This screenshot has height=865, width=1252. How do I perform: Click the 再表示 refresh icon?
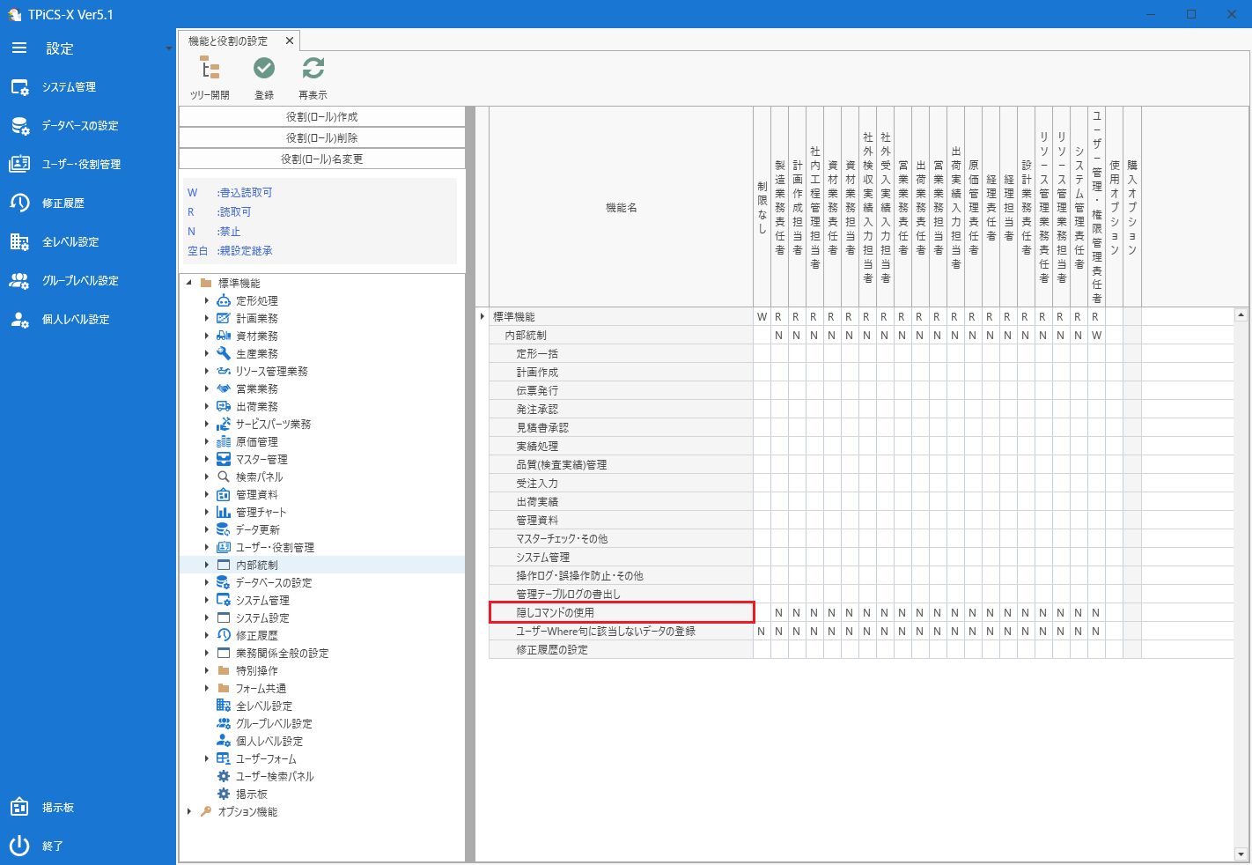pos(313,69)
